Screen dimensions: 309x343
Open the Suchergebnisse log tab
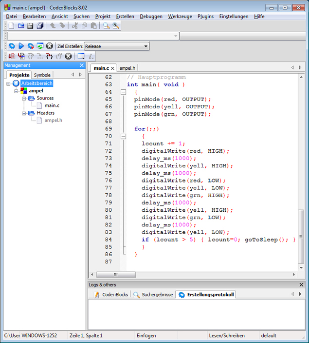click(154, 295)
